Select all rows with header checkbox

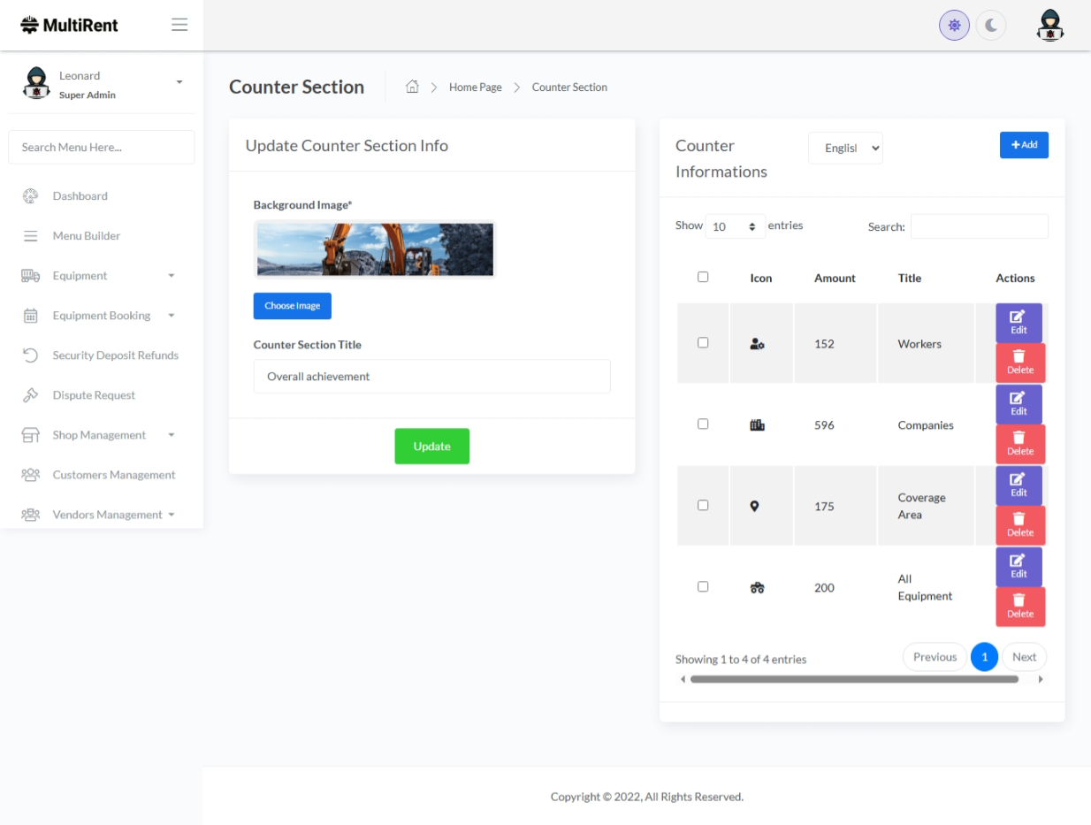[703, 277]
